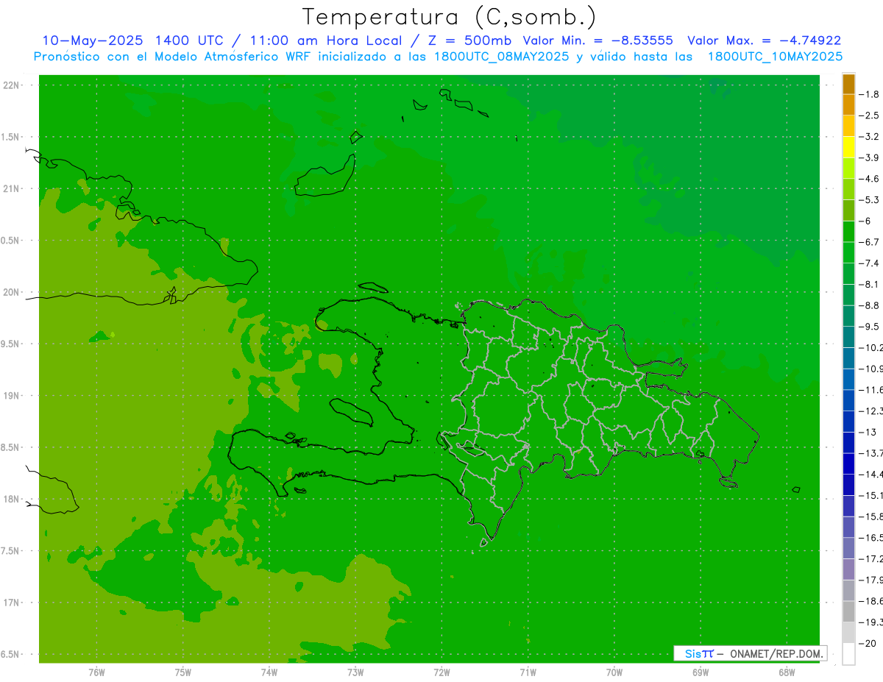Click the "1400 UTC" time text
883x682 pixels.
[189, 40]
